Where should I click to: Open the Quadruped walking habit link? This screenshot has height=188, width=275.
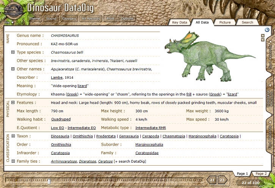pyautogui.click(x=61, y=119)
